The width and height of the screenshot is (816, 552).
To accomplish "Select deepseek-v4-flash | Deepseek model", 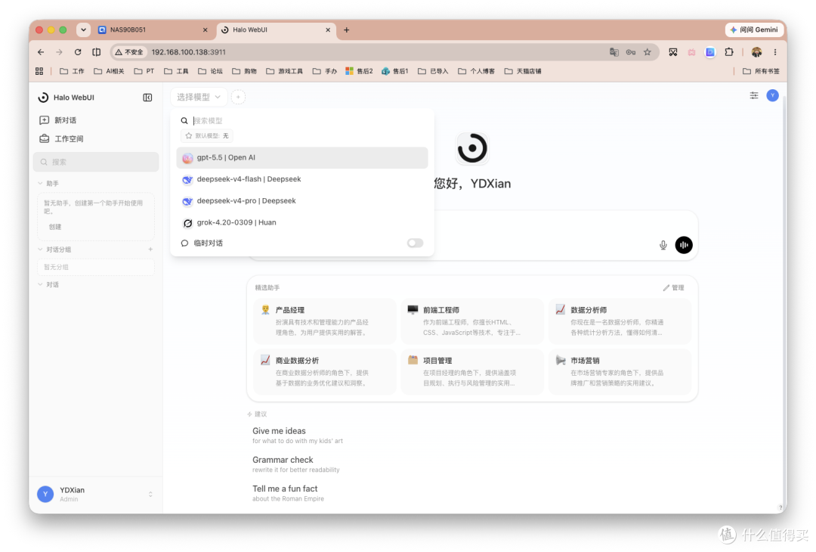I will [x=301, y=179].
